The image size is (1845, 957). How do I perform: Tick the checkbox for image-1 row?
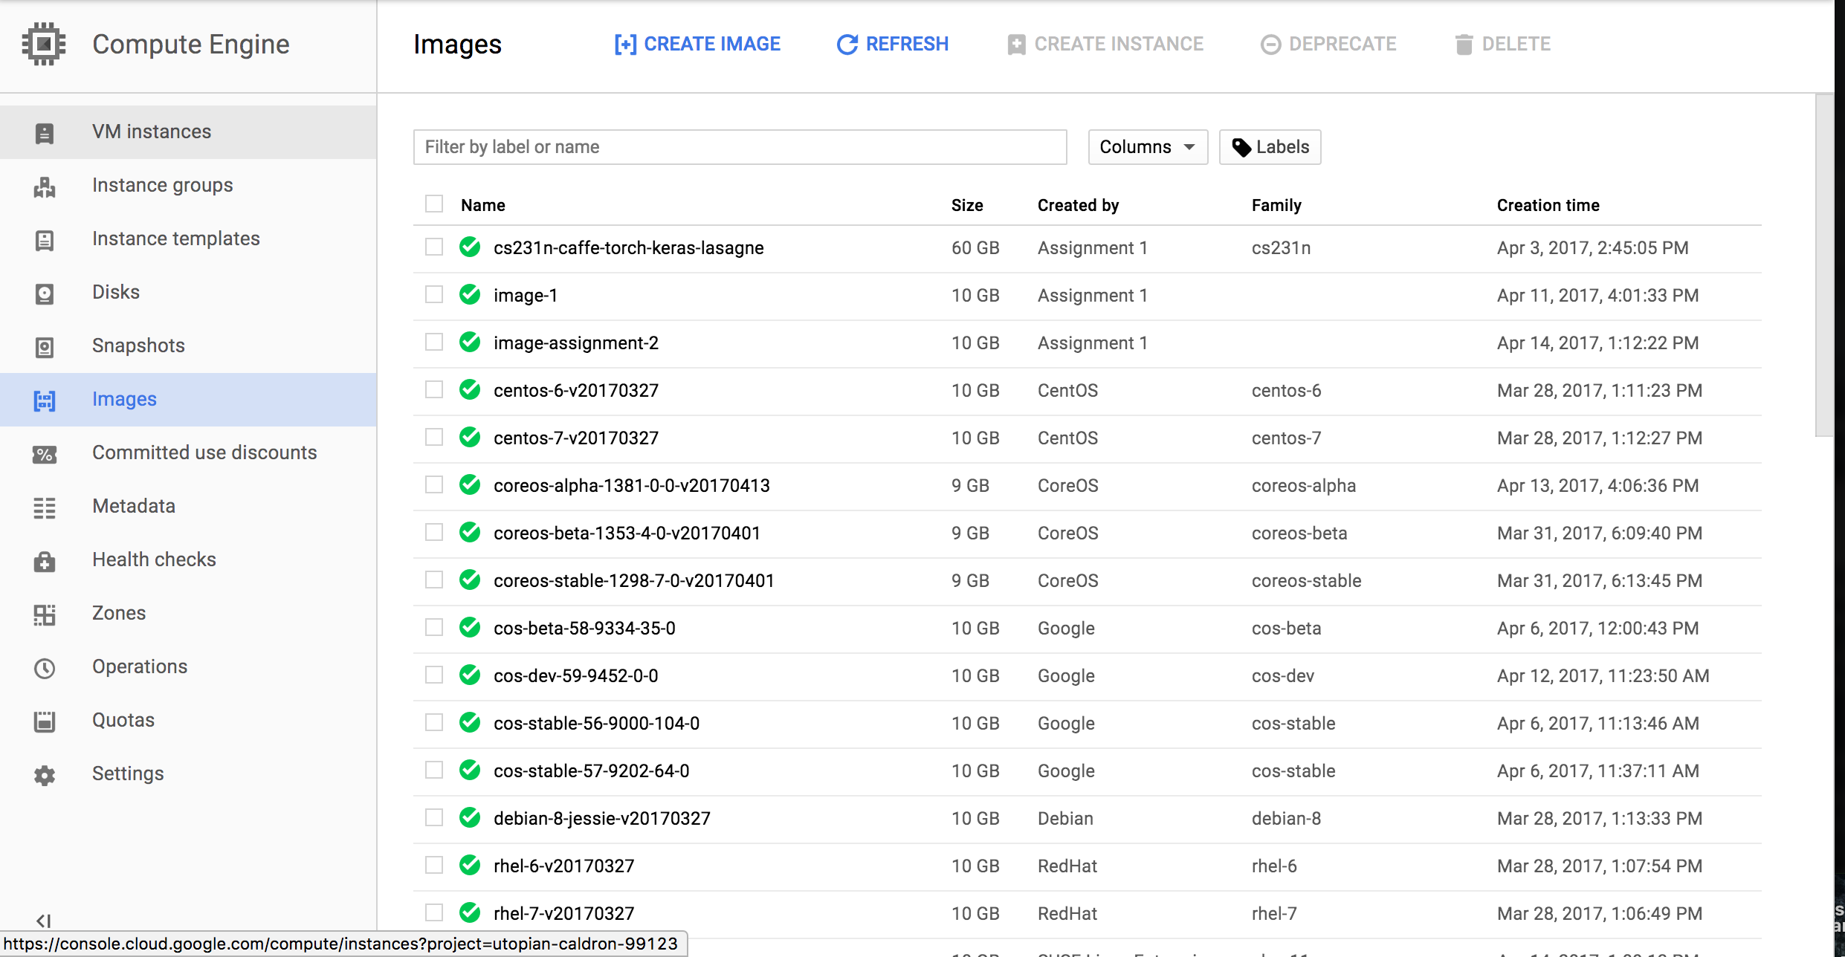click(x=434, y=295)
